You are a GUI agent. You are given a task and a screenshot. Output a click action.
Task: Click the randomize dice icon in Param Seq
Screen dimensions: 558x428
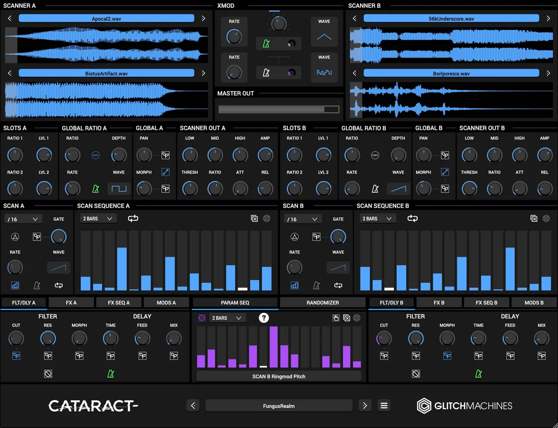click(357, 318)
